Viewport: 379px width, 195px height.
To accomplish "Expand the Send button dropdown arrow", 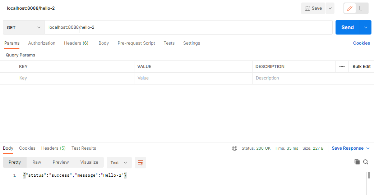I will point(366,27).
